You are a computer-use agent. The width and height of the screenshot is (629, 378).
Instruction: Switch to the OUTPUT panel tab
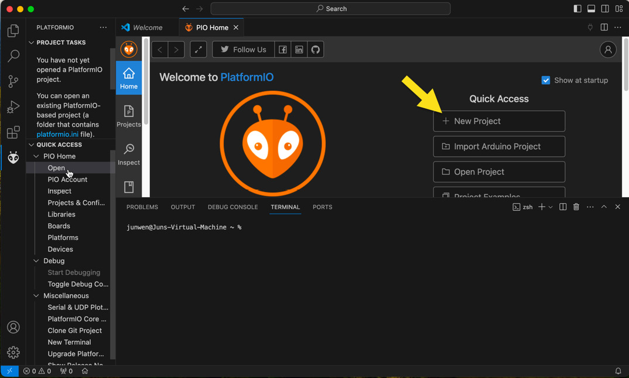(183, 207)
